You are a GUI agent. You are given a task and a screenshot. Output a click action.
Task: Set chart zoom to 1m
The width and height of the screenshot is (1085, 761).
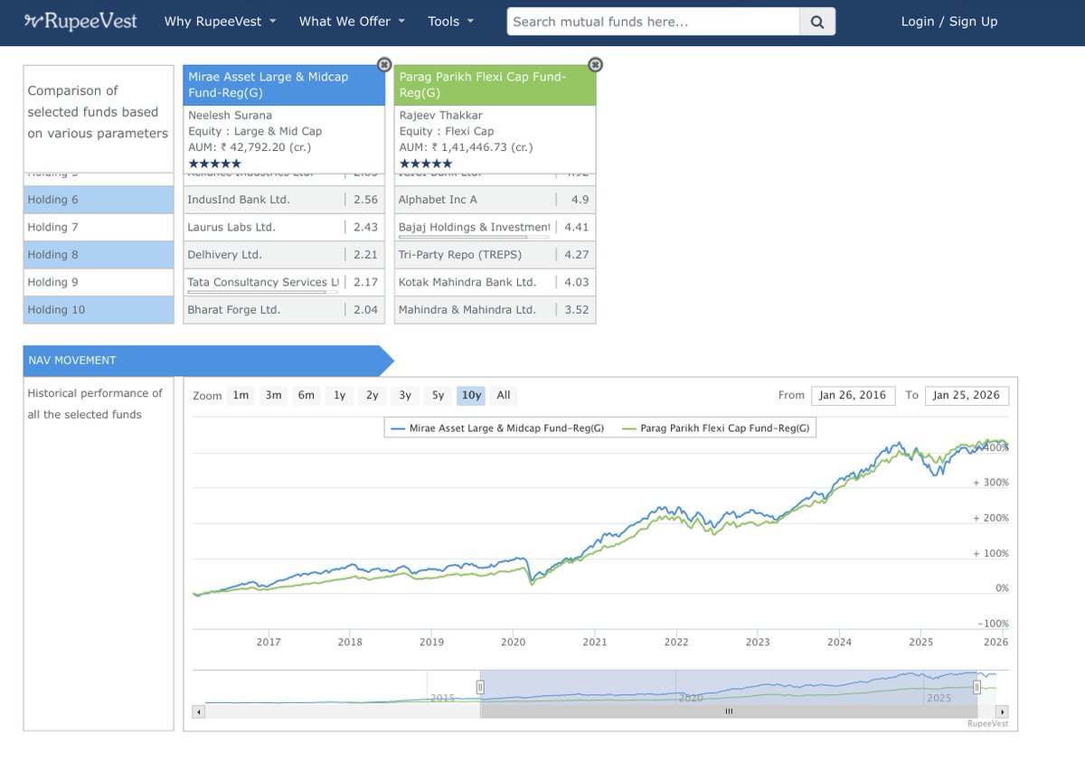[x=241, y=395]
